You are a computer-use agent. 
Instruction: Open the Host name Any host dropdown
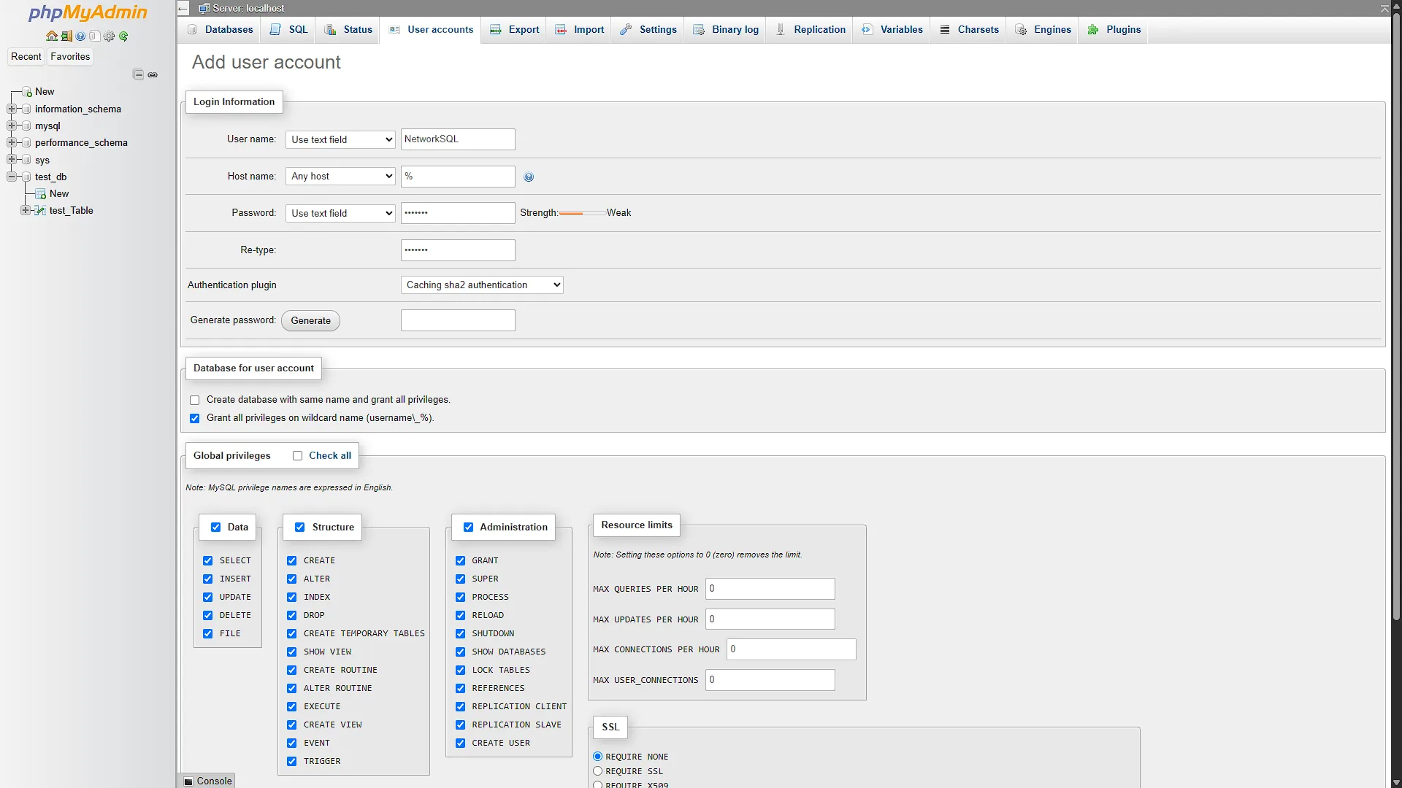340,177
